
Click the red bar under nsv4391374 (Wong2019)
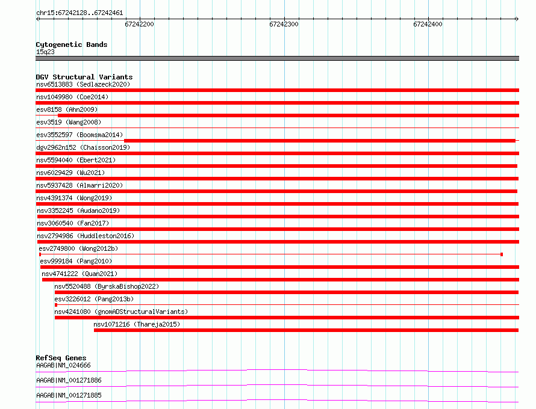[277, 204]
